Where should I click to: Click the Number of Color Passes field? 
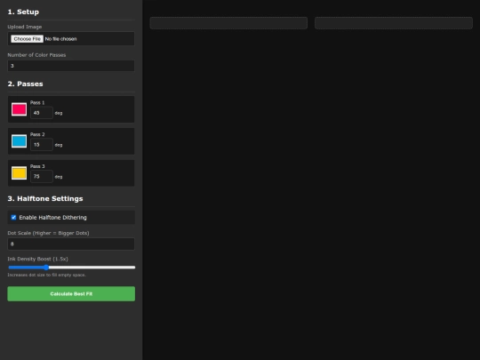coord(71,66)
